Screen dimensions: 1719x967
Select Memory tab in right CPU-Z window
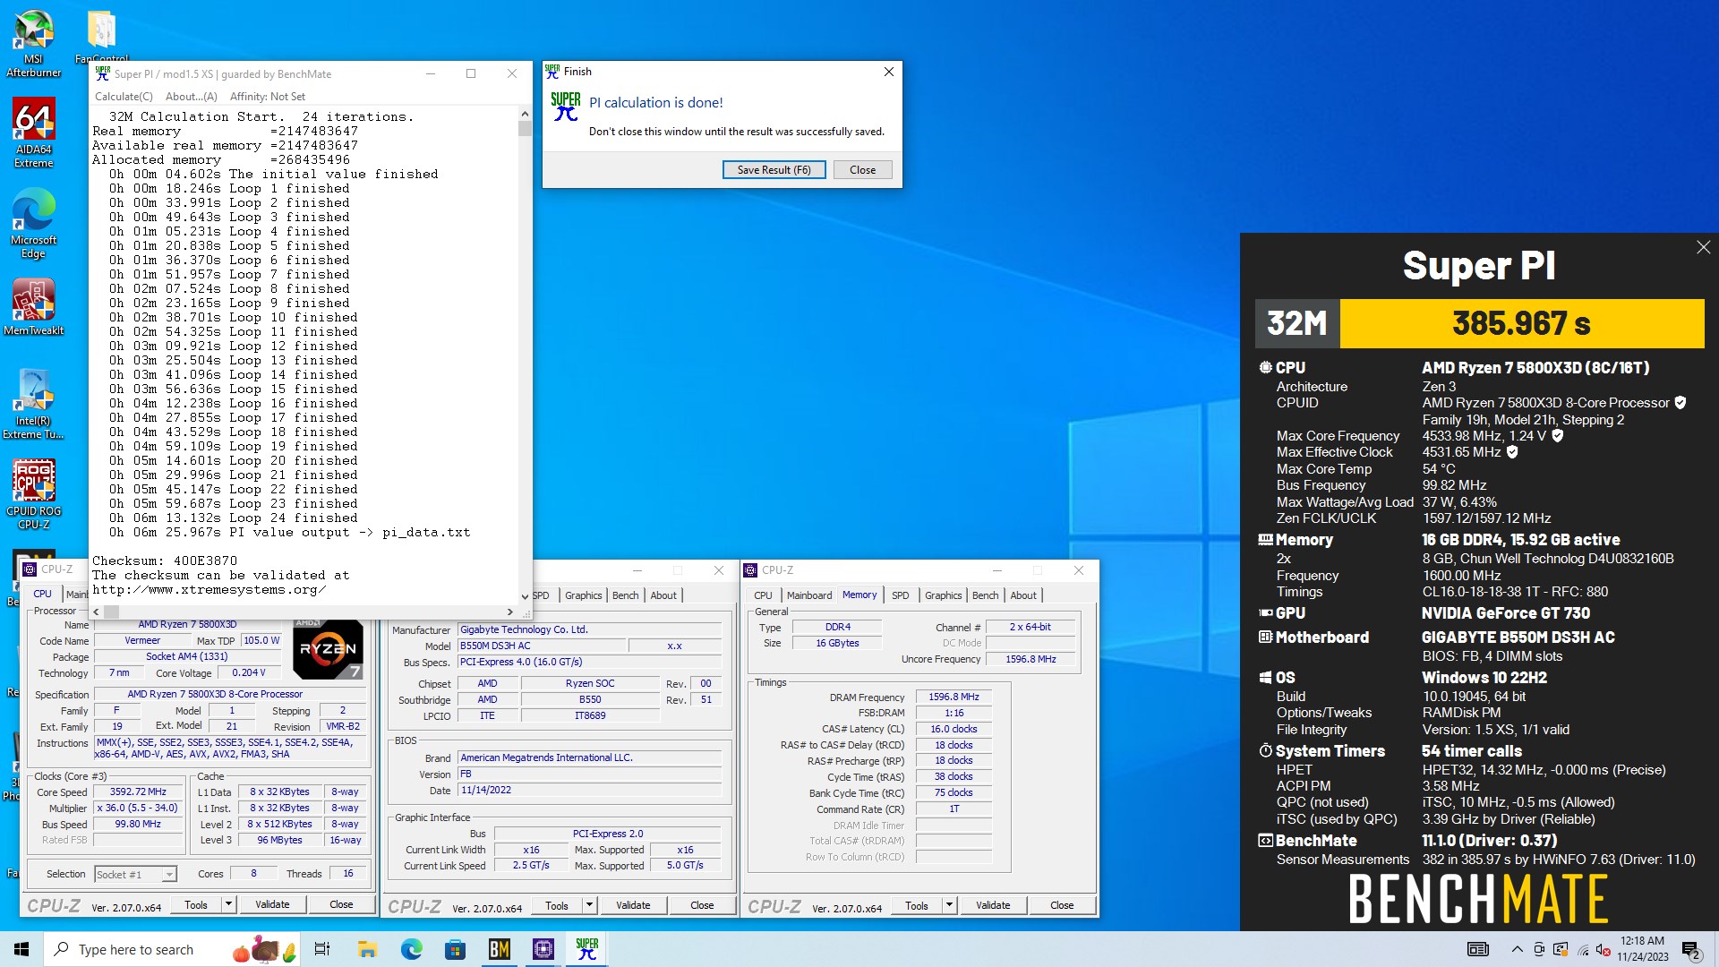tap(859, 595)
